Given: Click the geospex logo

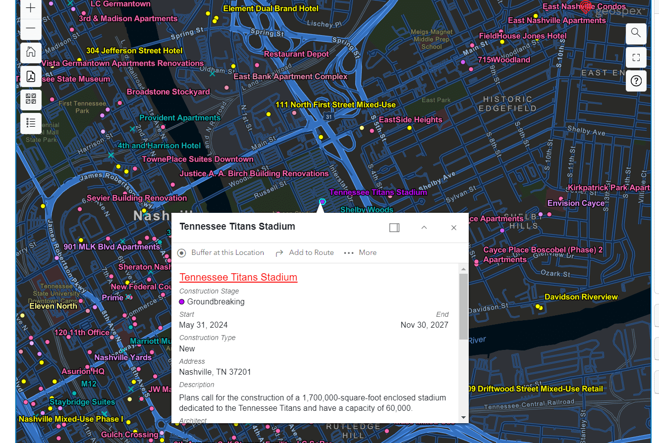Looking at the screenshot, I should [x=612, y=9].
